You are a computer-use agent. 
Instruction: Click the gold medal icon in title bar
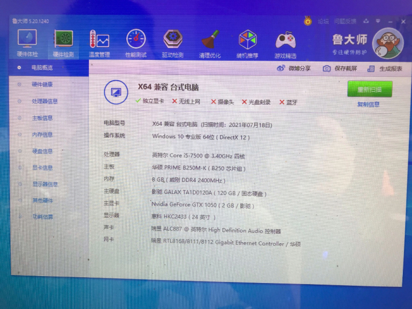tap(308, 21)
